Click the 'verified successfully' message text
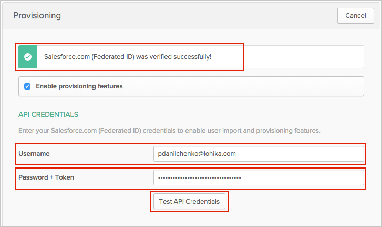This screenshot has width=382, height=227. pyautogui.click(x=128, y=57)
